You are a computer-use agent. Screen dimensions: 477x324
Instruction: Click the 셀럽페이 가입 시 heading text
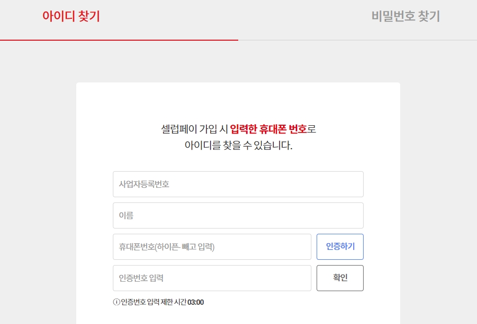click(194, 129)
